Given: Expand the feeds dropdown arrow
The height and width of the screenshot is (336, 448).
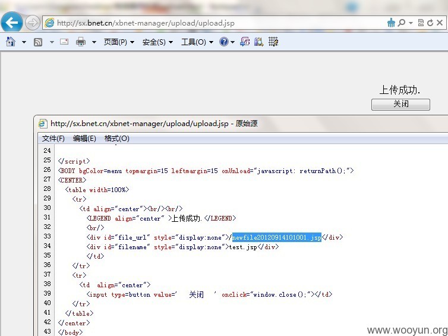Looking at the screenshot, I should pos(52,42).
